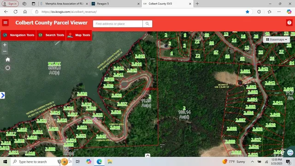Open browser extensions icon
The image size is (295, 166).
[259, 12]
